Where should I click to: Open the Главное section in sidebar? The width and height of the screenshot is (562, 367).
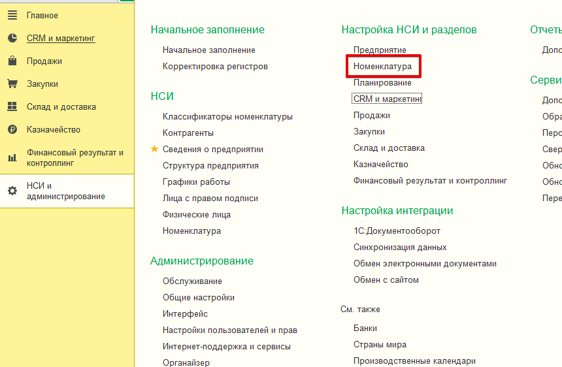click(42, 16)
